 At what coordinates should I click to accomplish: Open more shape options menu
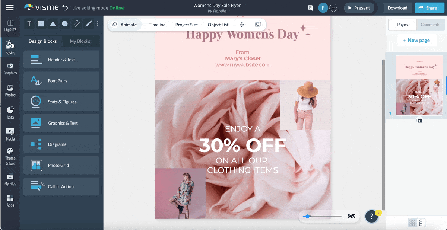98,24
